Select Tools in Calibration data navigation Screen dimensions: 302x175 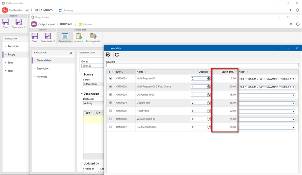tap(10, 62)
